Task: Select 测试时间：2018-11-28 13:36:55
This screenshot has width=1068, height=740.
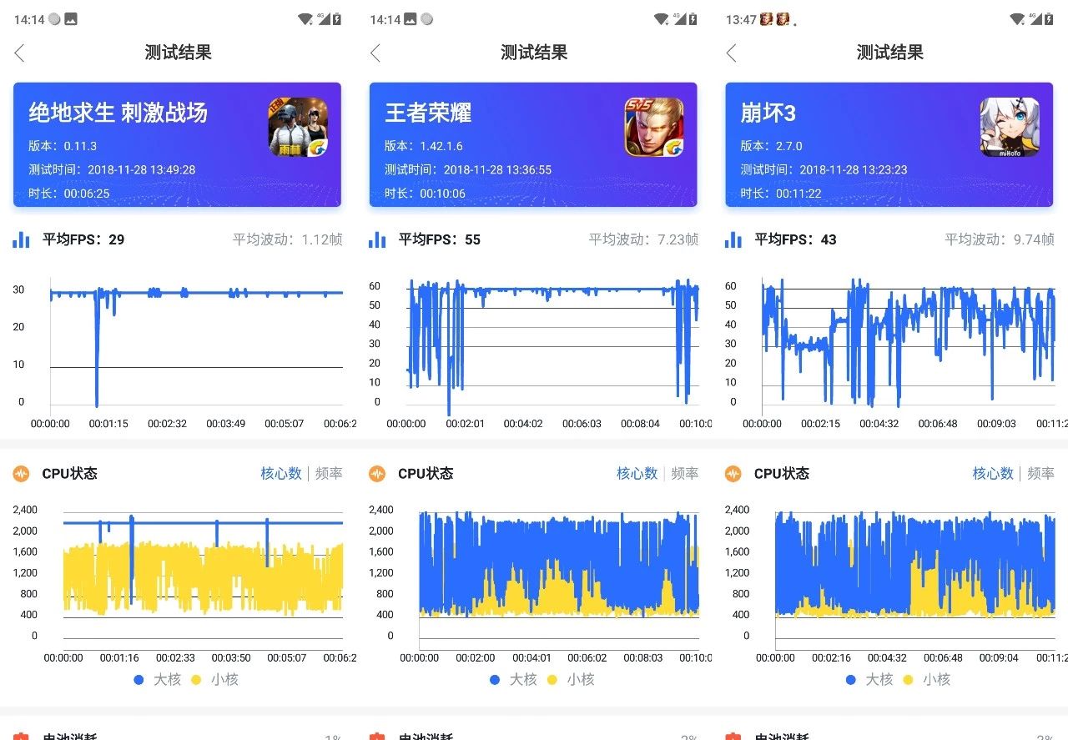Action: [468, 170]
